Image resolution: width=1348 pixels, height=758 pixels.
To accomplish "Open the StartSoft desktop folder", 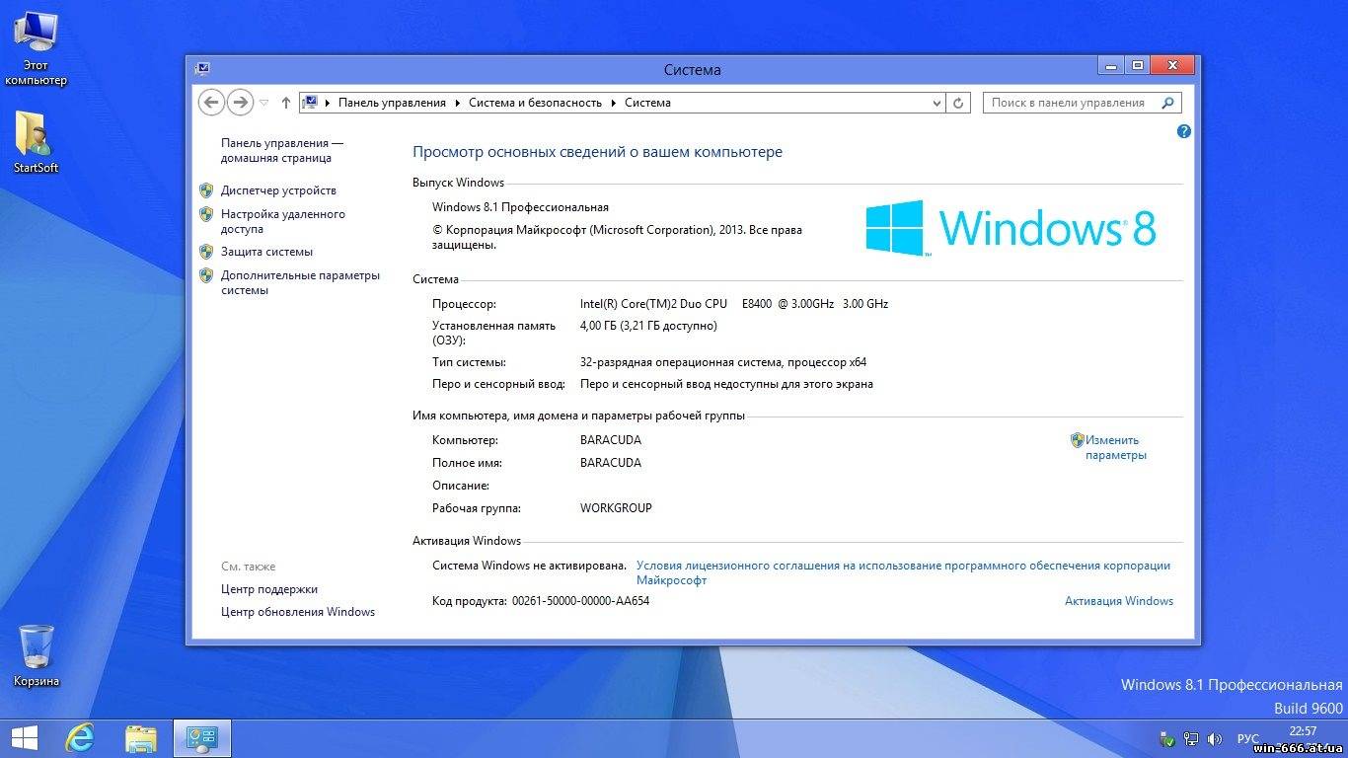I will click(x=36, y=143).
